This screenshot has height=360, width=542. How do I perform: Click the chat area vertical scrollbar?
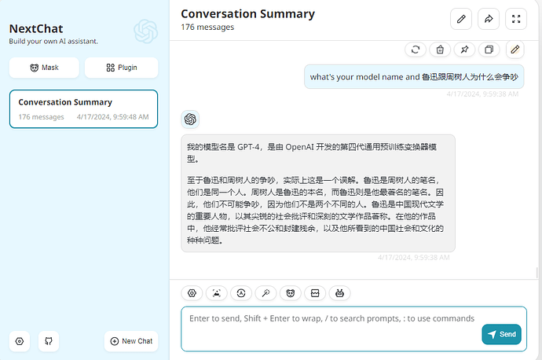pyautogui.click(x=537, y=273)
